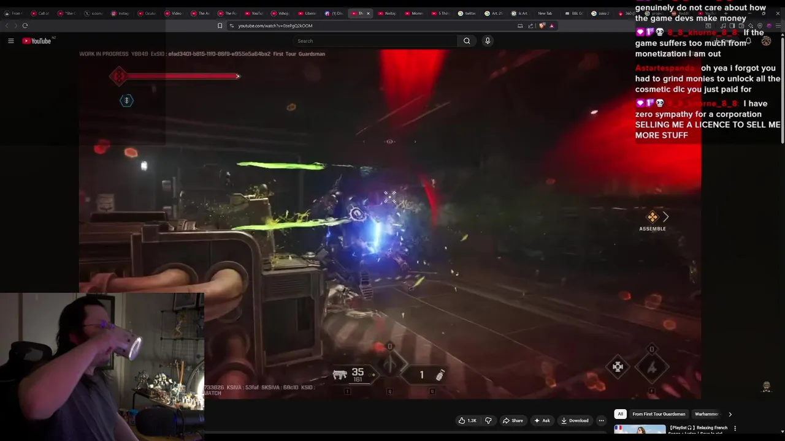Download the video with the Download button
The image size is (785, 441).
575,421
